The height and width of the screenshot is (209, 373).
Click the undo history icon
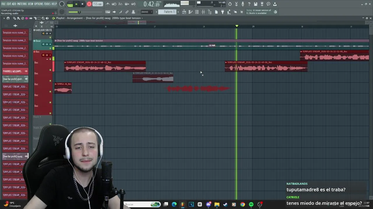pyautogui.click(x=230, y=4)
